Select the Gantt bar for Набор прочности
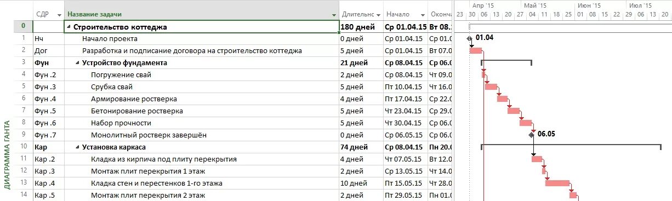This screenshot has height=201, width=672. point(526,123)
